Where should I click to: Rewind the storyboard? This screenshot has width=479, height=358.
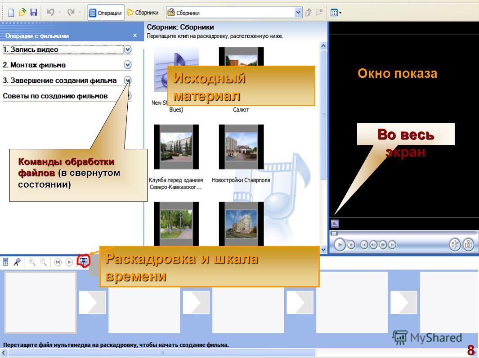[x=58, y=262]
